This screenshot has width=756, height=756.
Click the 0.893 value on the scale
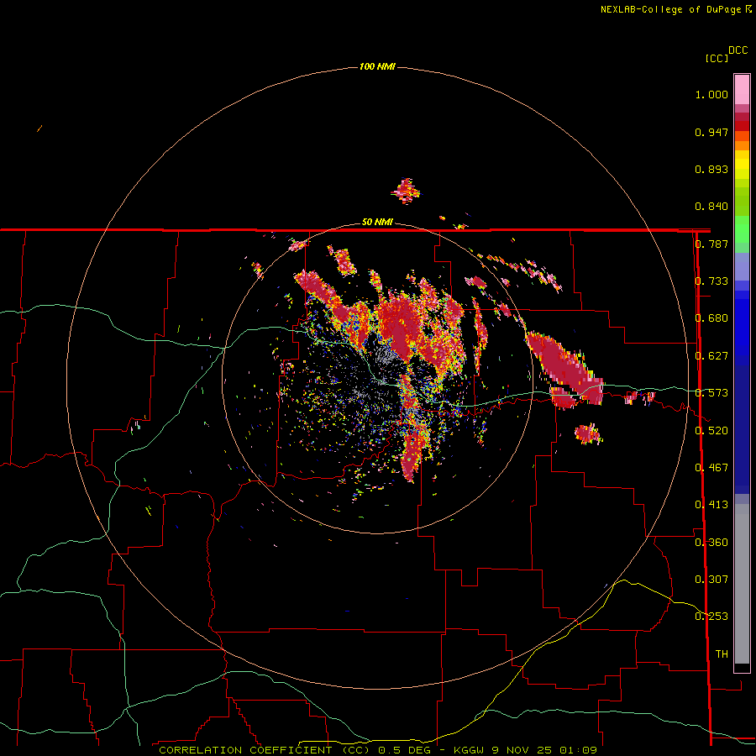click(711, 169)
